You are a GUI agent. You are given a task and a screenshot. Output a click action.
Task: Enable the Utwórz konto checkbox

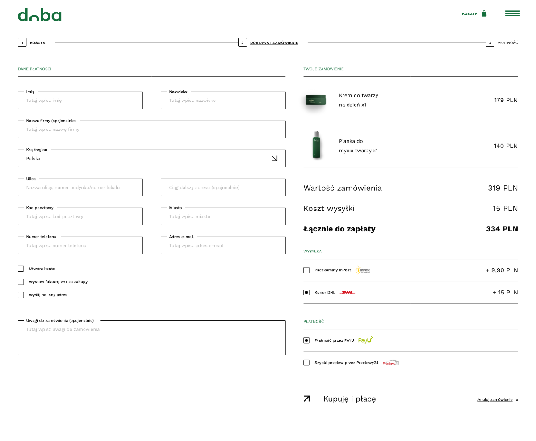coord(21,269)
